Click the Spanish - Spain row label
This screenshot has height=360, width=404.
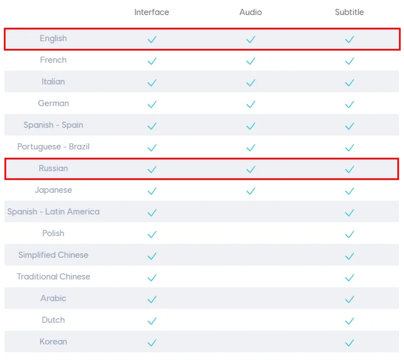pos(53,125)
